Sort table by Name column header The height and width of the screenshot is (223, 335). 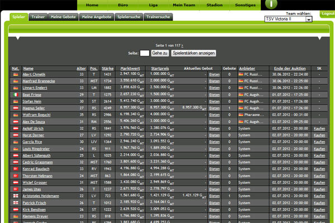click(28, 69)
